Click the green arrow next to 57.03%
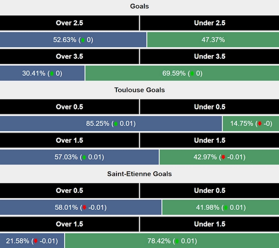 (x=85, y=157)
